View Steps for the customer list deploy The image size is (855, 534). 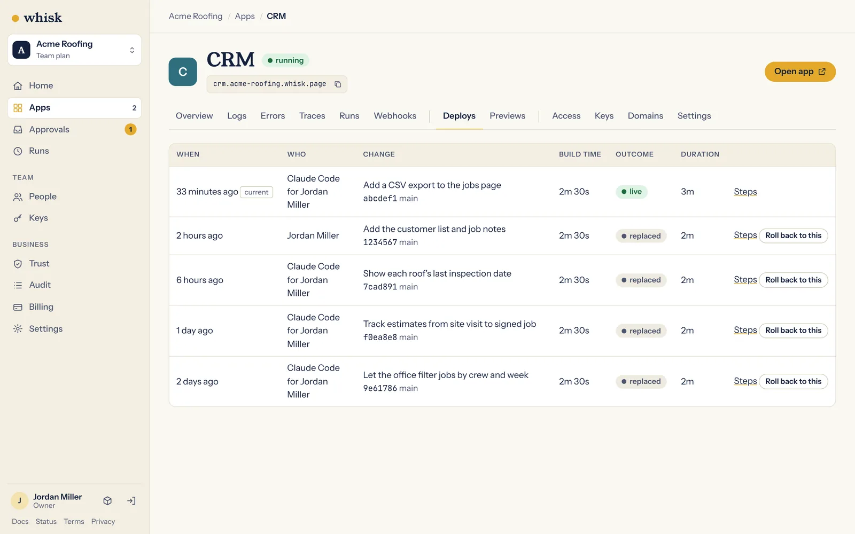745,235
